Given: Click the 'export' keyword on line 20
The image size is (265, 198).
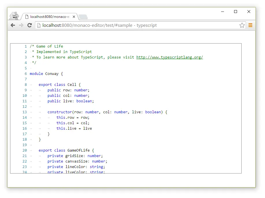Looking at the screenshot, I should [x=45, y=150].
